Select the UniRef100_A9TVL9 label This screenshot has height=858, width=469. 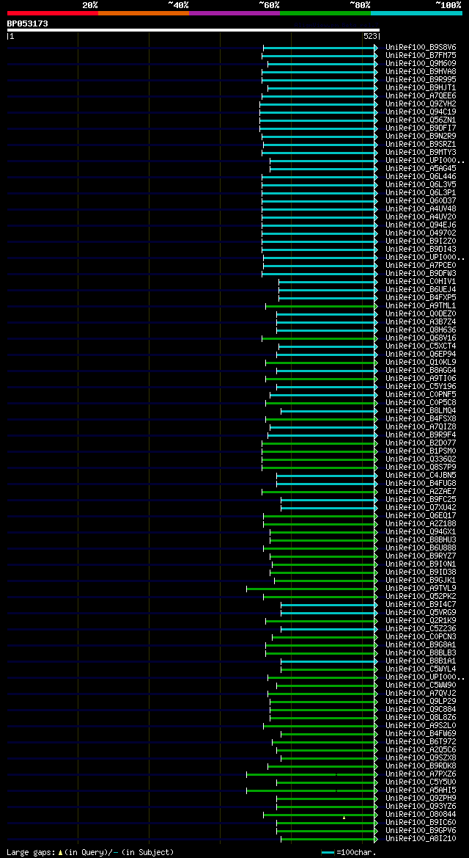coord(421,588)
